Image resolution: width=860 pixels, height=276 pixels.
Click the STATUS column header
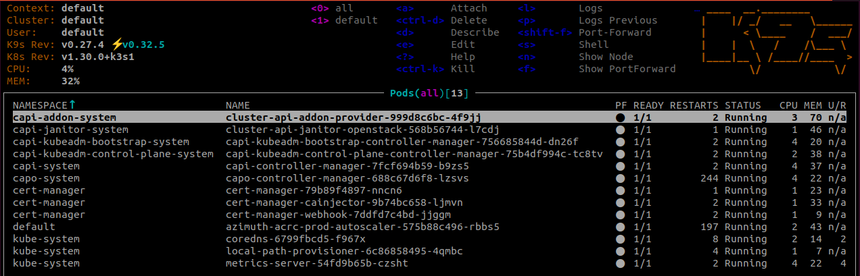click(x=742, y=105)
